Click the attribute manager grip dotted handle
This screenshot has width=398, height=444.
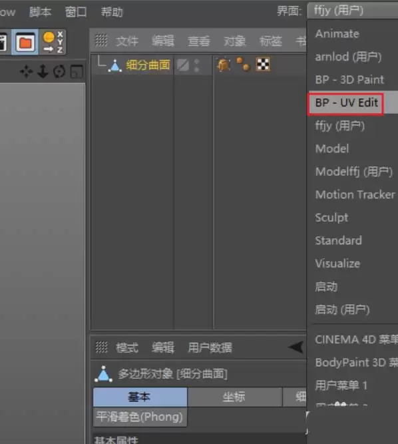101,347
